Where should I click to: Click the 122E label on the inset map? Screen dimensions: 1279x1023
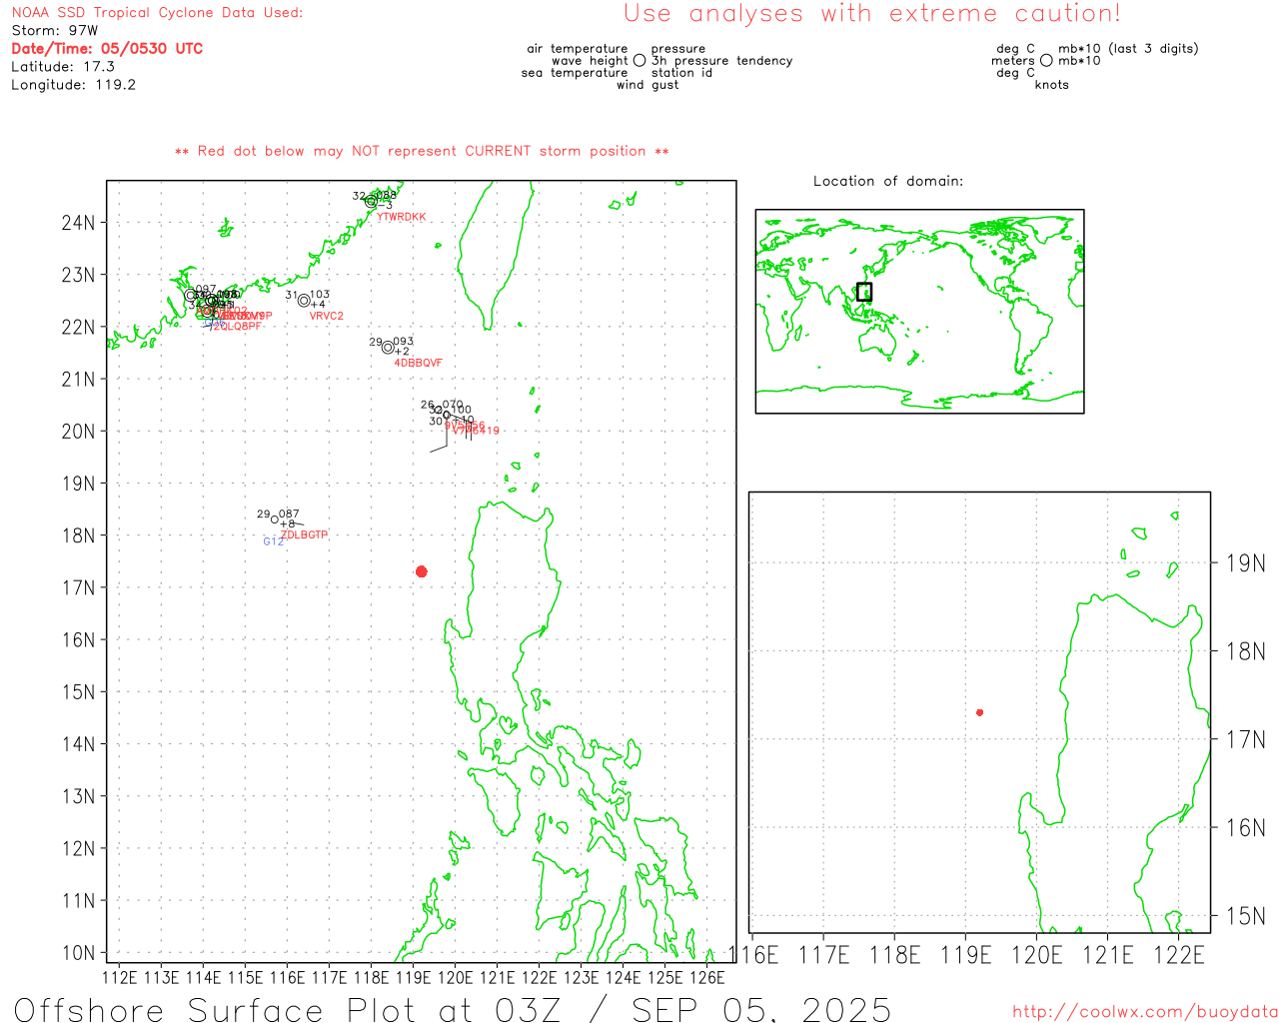click(x=1180, y=955)
